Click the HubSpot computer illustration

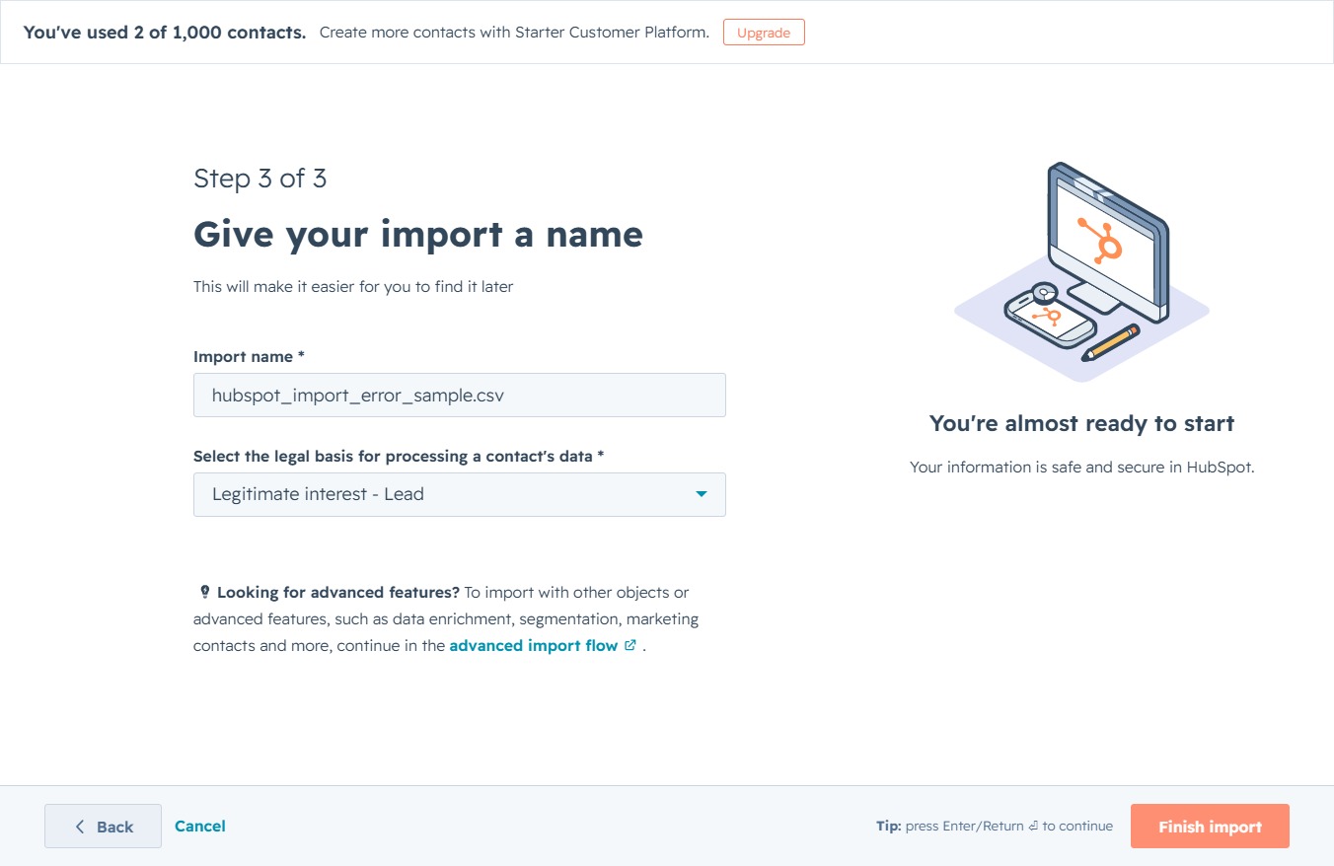pos(1081,271)
